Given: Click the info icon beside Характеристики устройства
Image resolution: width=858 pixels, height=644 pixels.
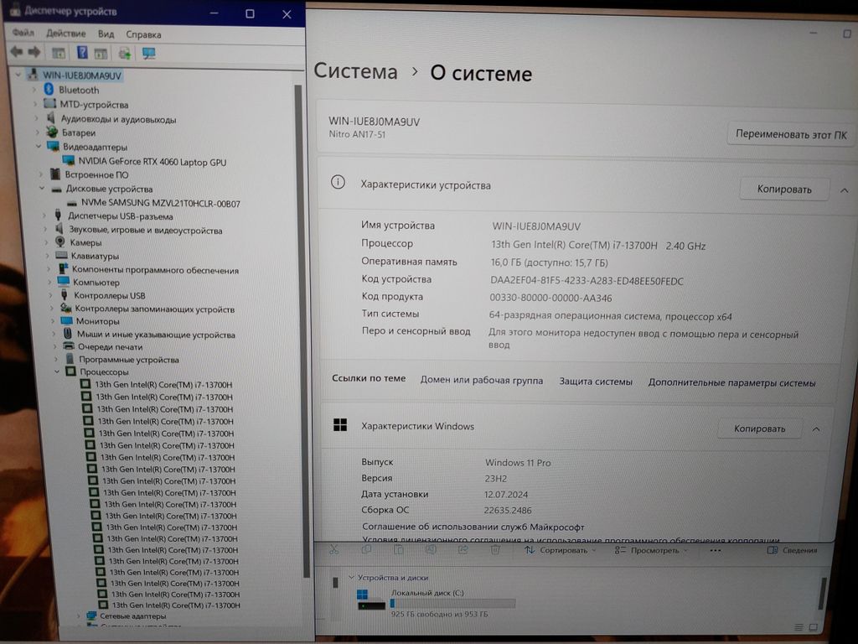Looking at the screenshot, I should point(338,183).
